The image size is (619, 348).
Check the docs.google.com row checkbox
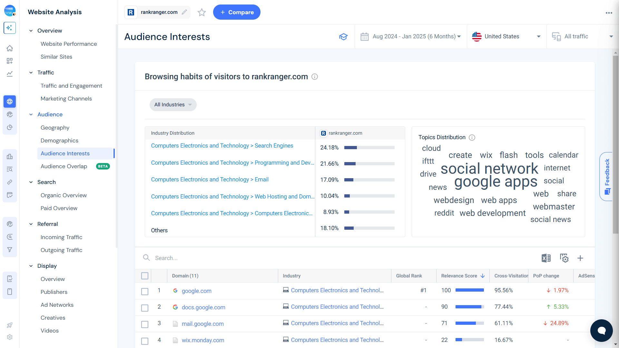point(145,308)
